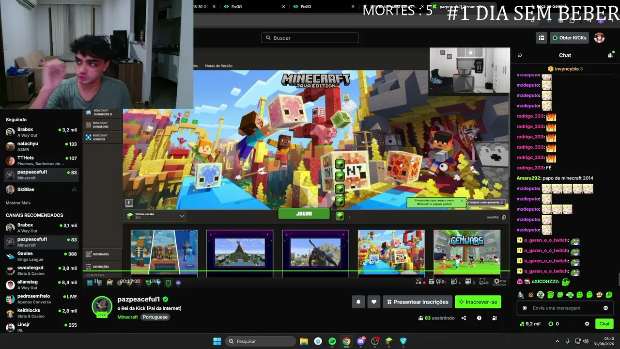The width and height of the screenshot is (620, 349).
Task: Open Spotify from the taskbar
Action: click(x=332, y=341)
